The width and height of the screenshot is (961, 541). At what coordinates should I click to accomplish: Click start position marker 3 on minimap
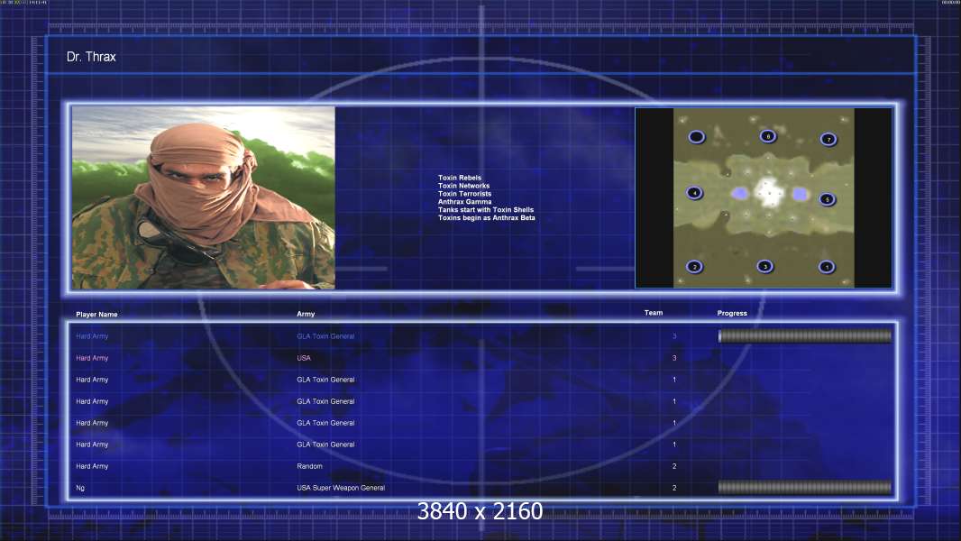click(764, 266)
